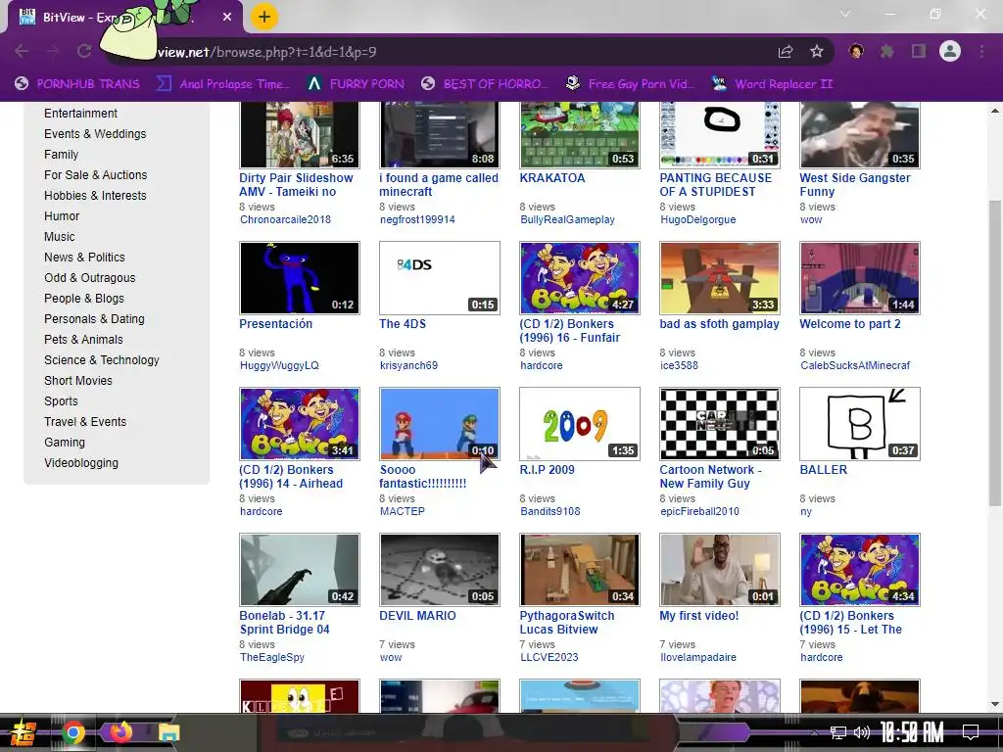1003x752 pixels.
Task: Open a new tab with plus button
Action: [264, 17]
